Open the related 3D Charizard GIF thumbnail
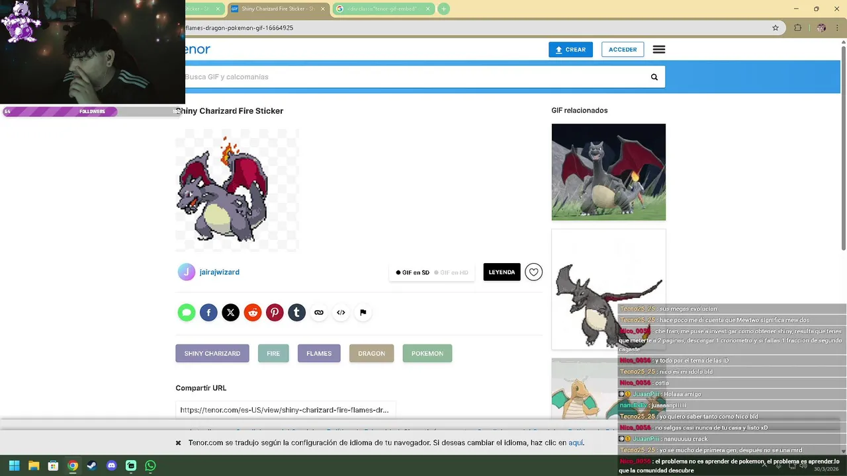Viewport: 847px width, 476px height. coord(609,172)
